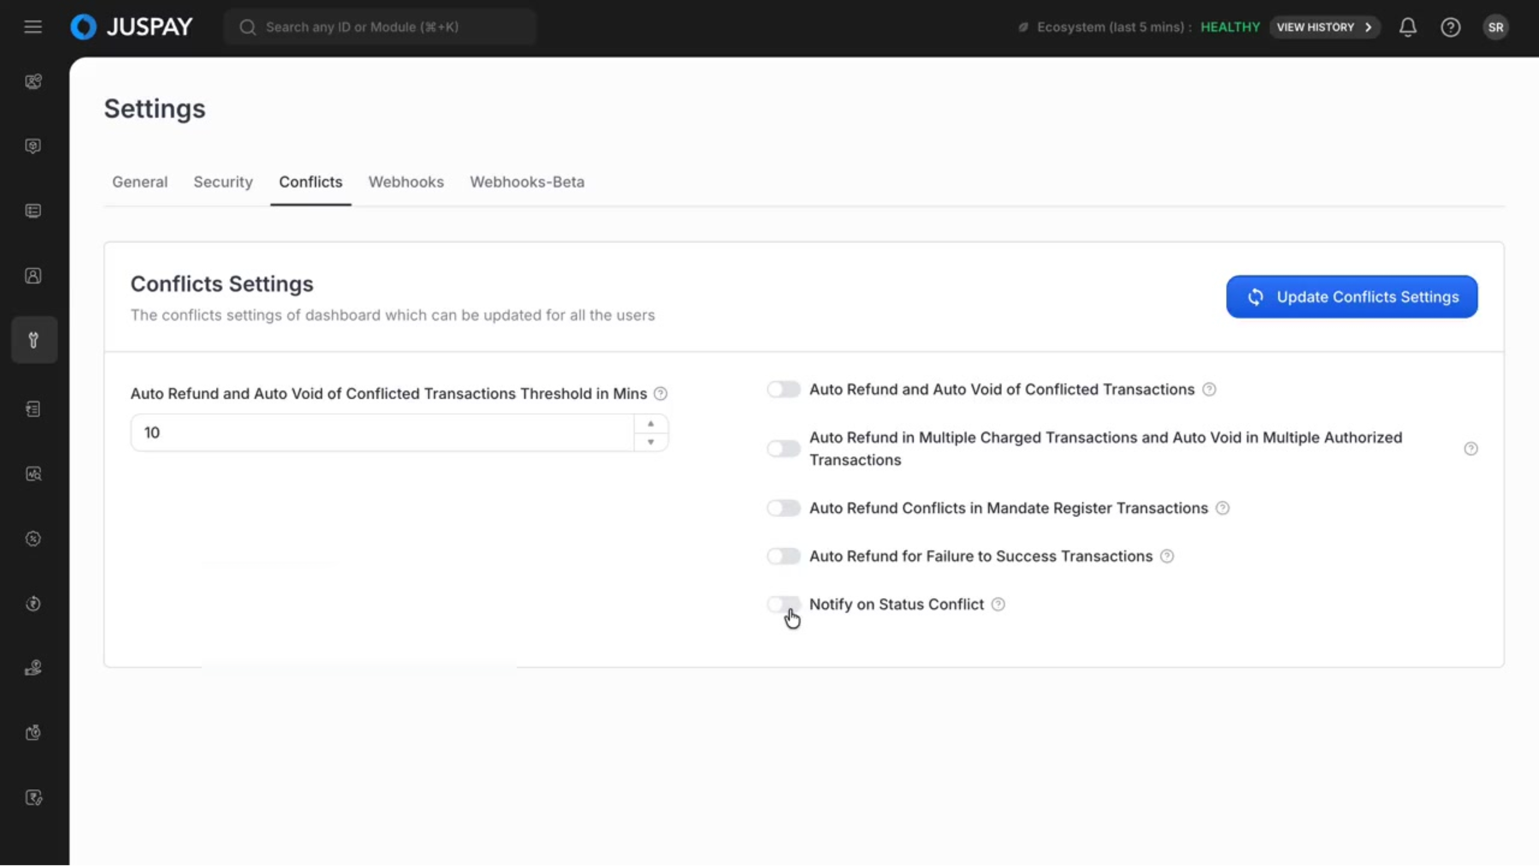Switch to the General tab
Viewport: 1539px width, 866px height.
140,182
